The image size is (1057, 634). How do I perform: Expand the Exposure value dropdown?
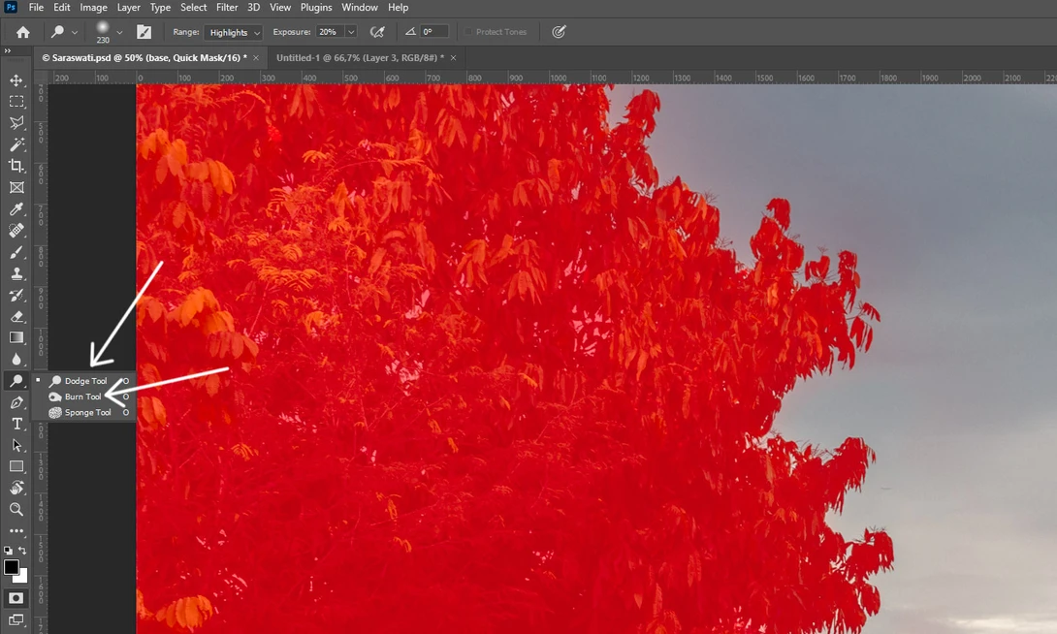tap(351, 32)
